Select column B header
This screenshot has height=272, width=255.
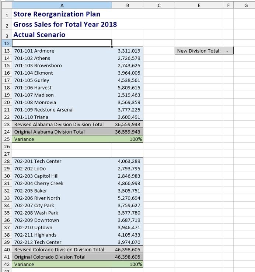pyautogui.click(x=128, y=6)
